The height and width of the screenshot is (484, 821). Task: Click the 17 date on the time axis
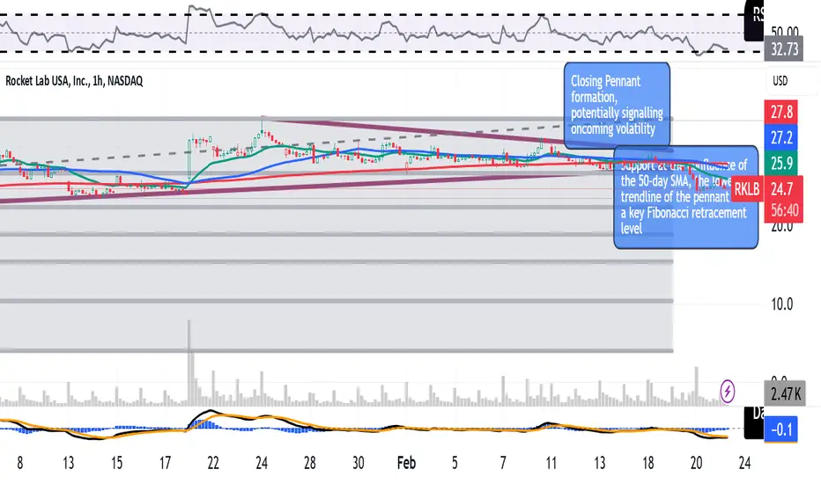click(165, 463)
